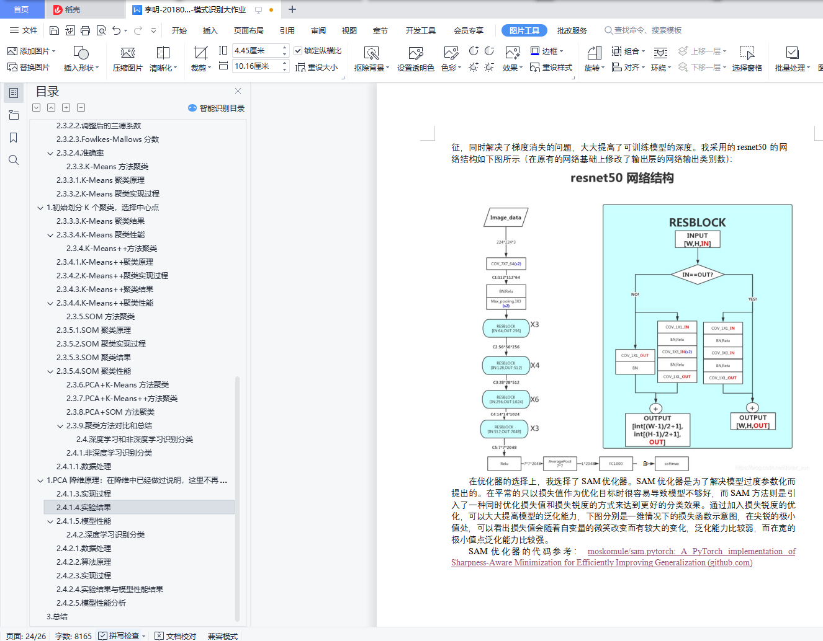
Task: Select the Crop (裁剪) tool
Action: click(x=200, y=59)
